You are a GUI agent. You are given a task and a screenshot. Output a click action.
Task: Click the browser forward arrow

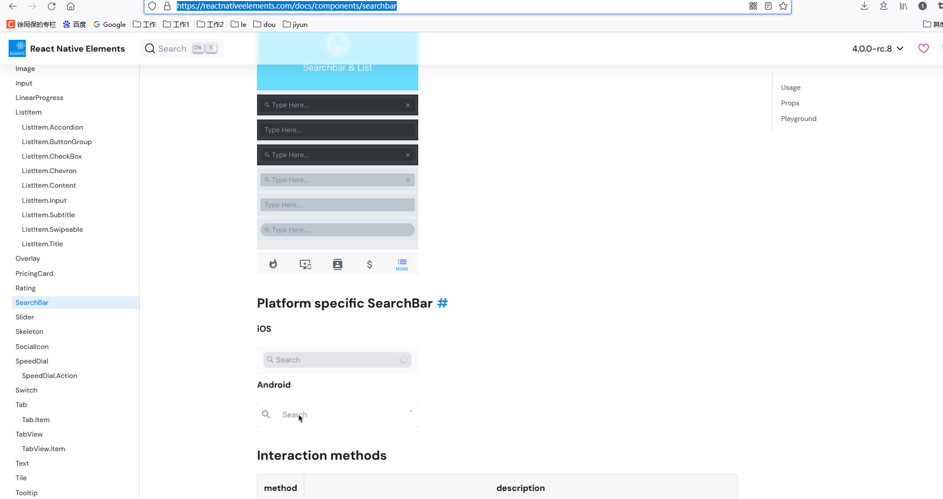[x=32, y=6]
